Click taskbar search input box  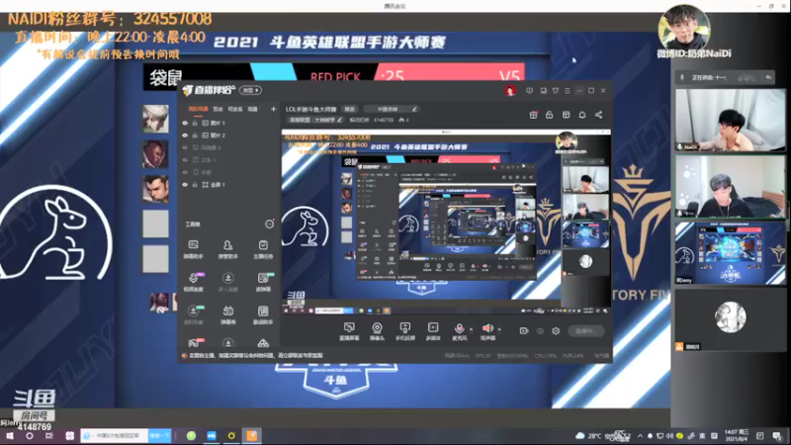click(115, 436)
